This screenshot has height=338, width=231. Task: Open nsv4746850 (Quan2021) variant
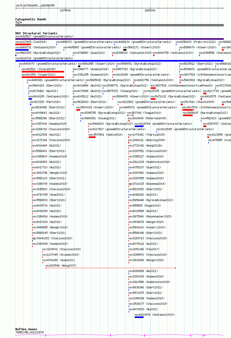89,53
